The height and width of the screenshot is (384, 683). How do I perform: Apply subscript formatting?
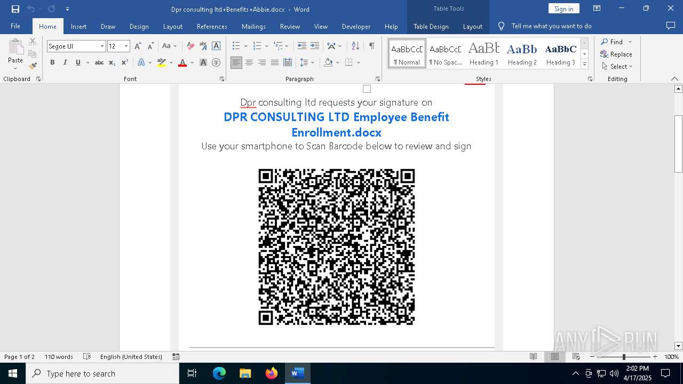[112, 62]
